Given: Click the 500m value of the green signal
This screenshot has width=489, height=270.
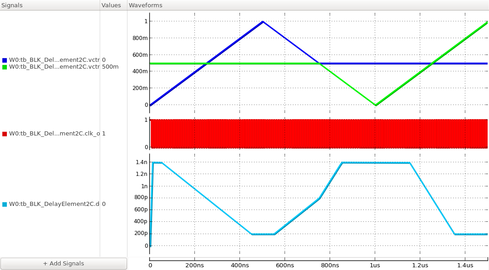Looking at the screenshot, I should pos(110,66).
